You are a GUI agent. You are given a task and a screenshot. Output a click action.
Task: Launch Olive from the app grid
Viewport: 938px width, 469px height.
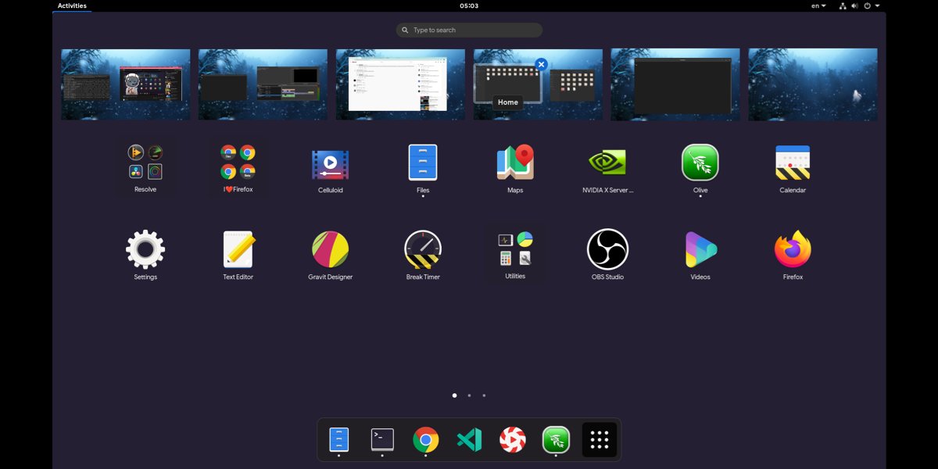(700, 168)
